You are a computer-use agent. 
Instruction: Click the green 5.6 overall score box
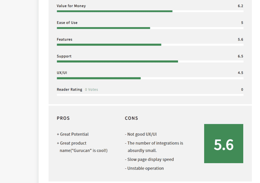224,144
